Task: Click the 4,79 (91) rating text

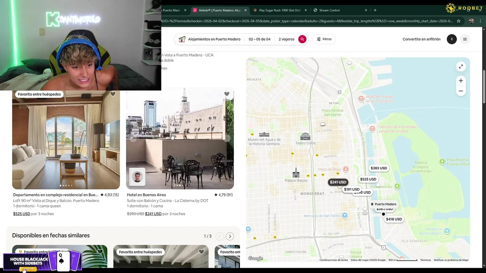Action: (x=224, y=195)
